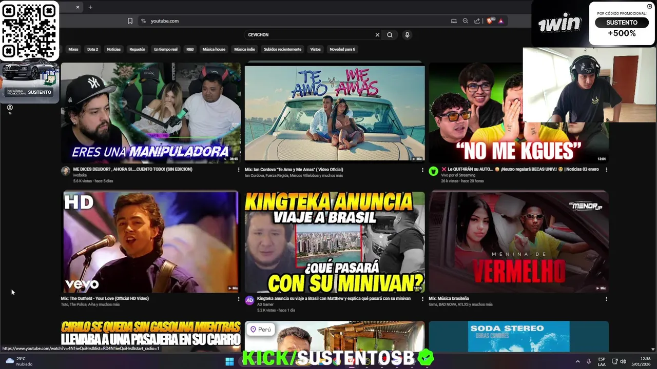
Task: Open Brave Rewards triangle icon
Action: click(x=500, y=21)
